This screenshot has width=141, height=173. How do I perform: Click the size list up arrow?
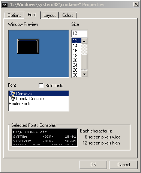coord(84,41)
